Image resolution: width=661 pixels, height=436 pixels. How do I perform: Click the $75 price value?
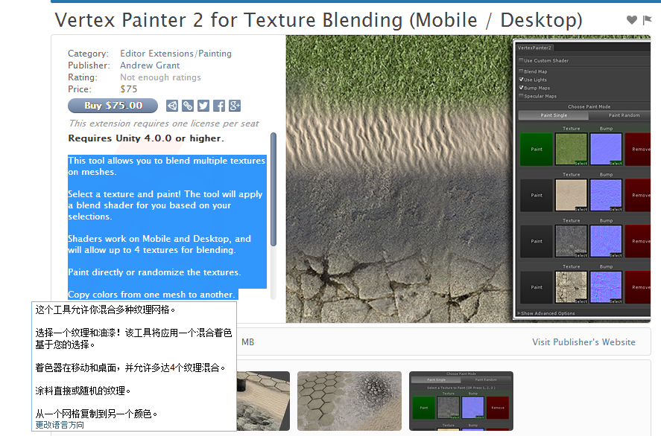[x=129, y=89]
